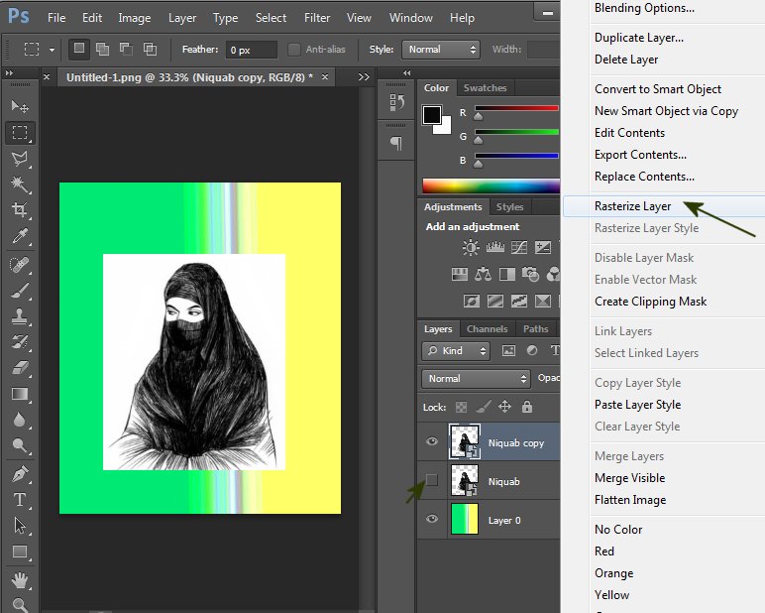Expand the Kind layer filter dropdown

[x=456, y=351]
